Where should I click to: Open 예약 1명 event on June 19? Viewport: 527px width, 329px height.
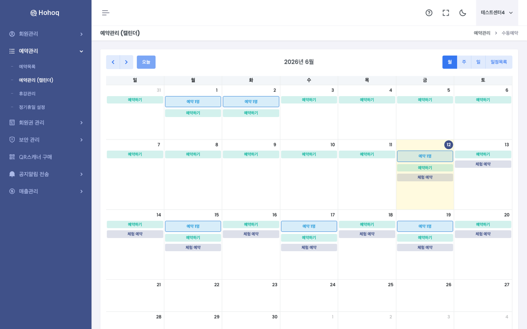click(425, 226)
